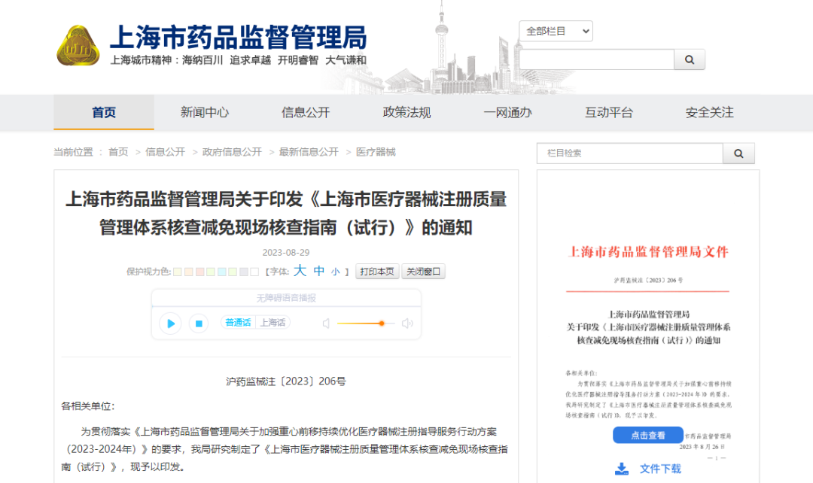
Task: Select 普通话 voice option
Action: tap(237, 322)
